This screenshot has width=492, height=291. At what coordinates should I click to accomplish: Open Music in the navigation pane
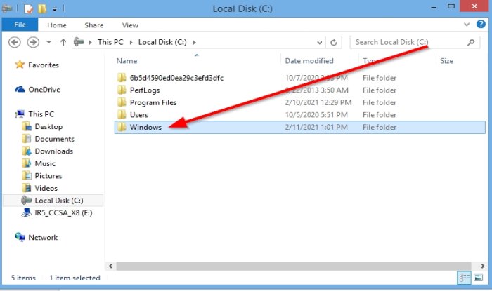click(x=45, y=163)
